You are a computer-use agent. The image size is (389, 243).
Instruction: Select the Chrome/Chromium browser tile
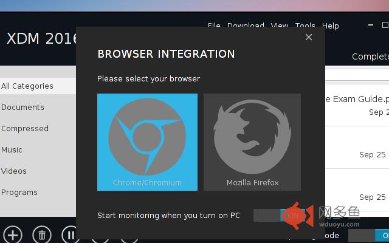coord(147,142)
